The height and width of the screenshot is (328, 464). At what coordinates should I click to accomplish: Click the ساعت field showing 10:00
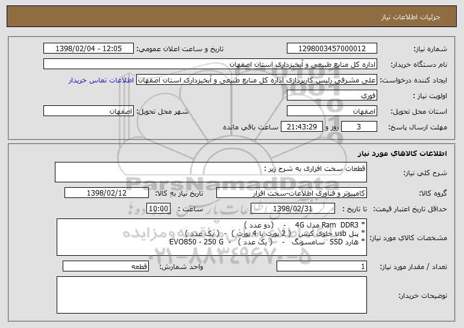[158, 209]
